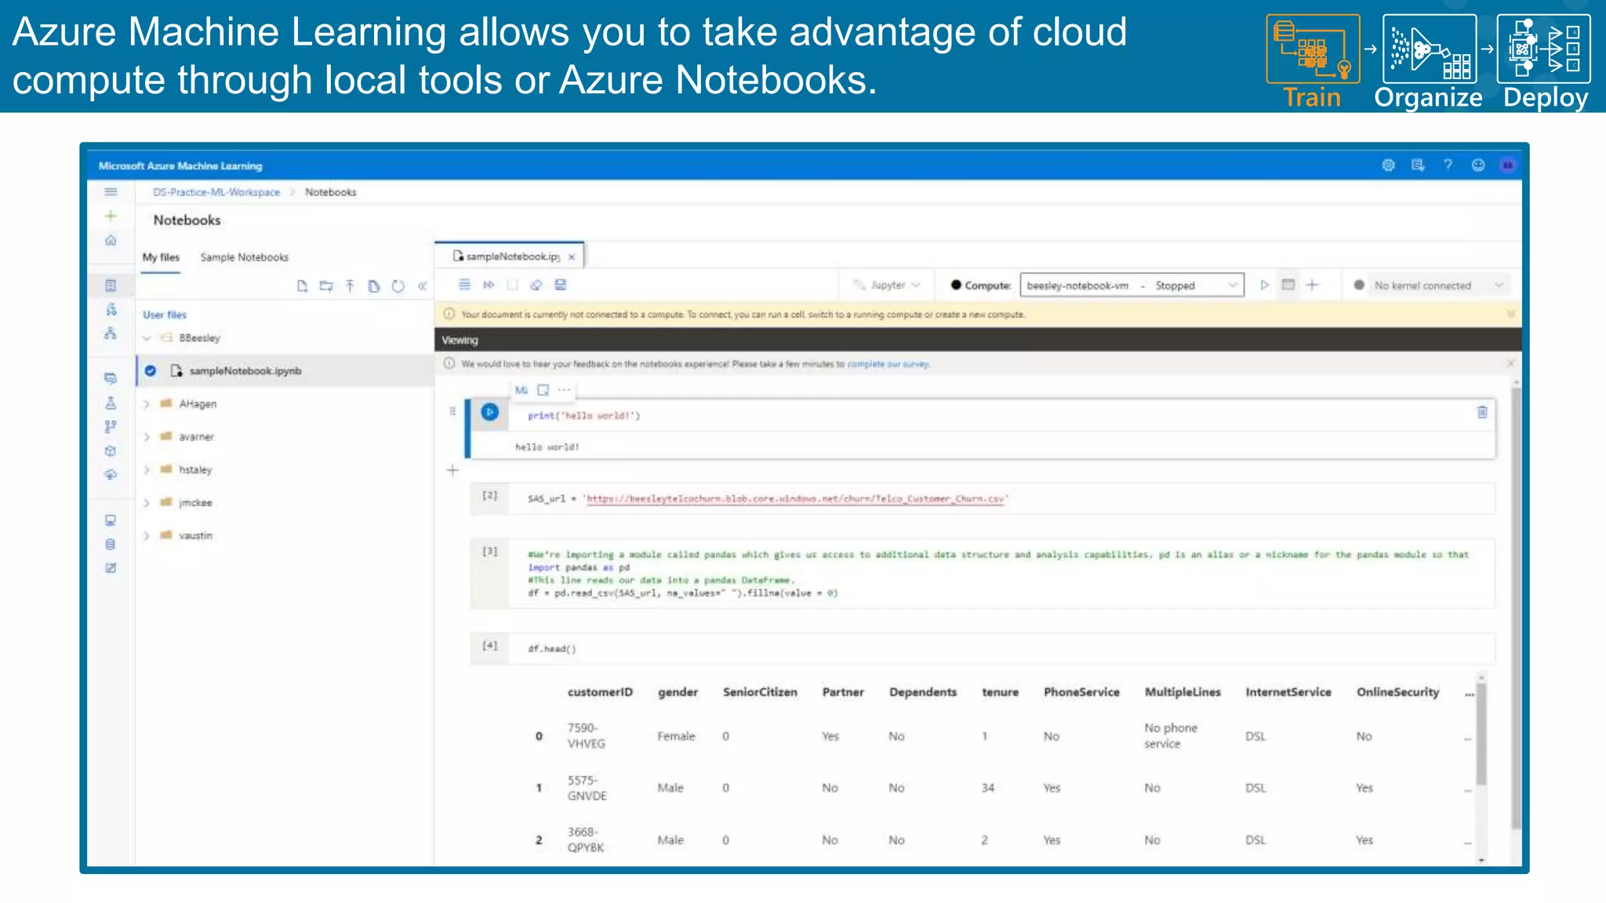The height and width of the screenshot is (903, 1606).
Task: Expand the avarner folder
Action: [147, 437]
